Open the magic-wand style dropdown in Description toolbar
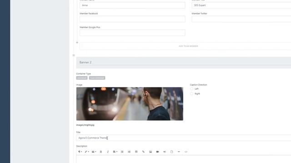The width and height of the screenshot is (291, 163). 87,152
